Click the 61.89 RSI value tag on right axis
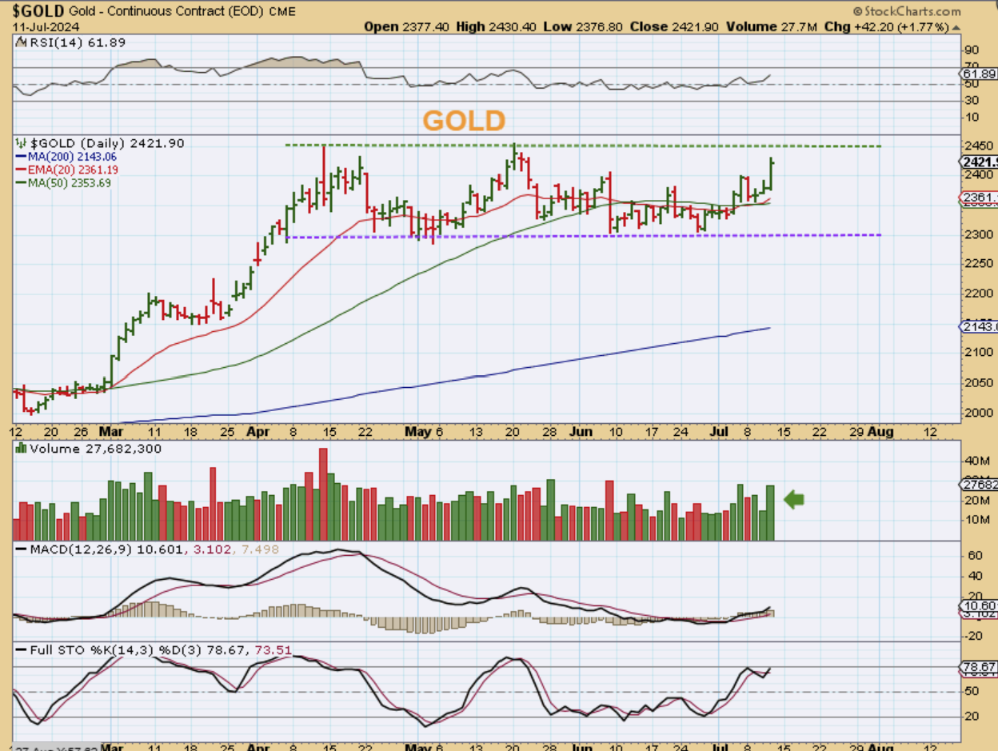Image resolution: width=998 pixels, height=751 pixels. 978,74
